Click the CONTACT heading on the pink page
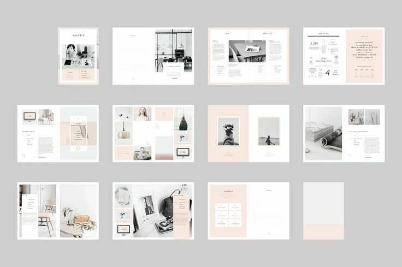The width and height of the screenshot is (402, 267). [228, 192]
